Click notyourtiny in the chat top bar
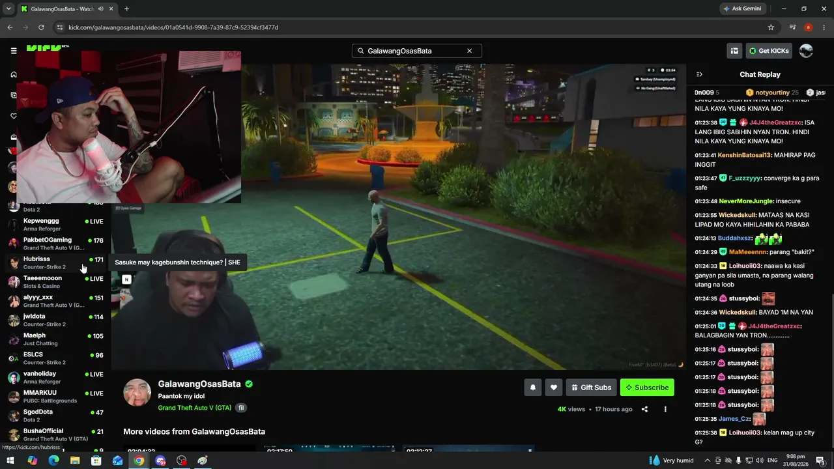Viewport: 834px width, 469px height. [772, 92]
